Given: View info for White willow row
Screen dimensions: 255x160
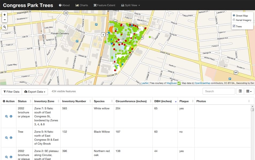Looking at the screenshot, I should click(x=11, y=116).
